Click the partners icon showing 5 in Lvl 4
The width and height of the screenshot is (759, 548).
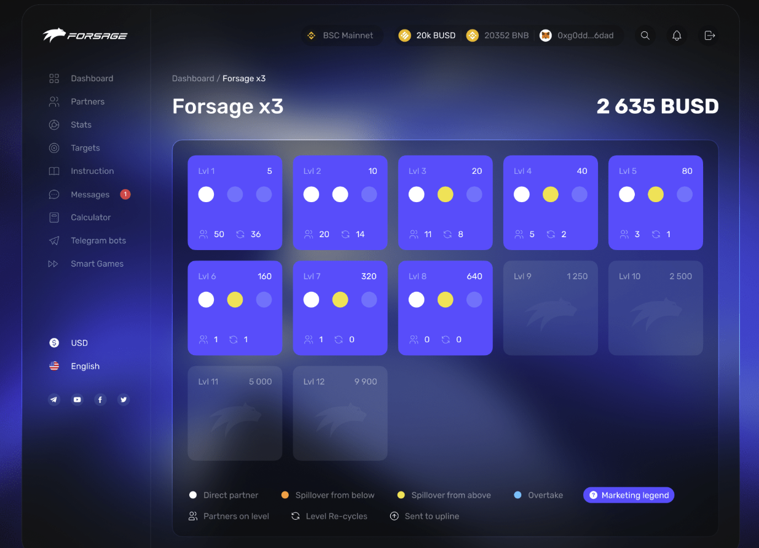click(519, 234)
